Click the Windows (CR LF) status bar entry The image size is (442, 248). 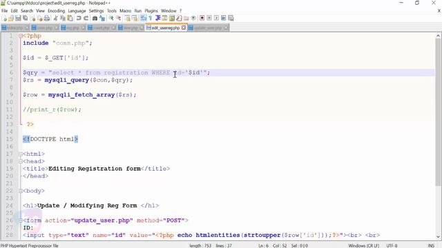(x=364, y=245)
